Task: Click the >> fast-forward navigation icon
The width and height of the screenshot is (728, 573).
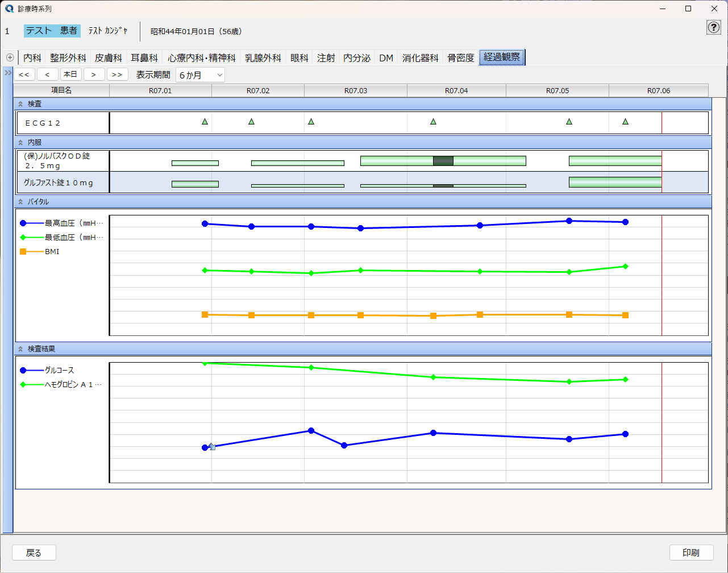Action: pos(118,74)
